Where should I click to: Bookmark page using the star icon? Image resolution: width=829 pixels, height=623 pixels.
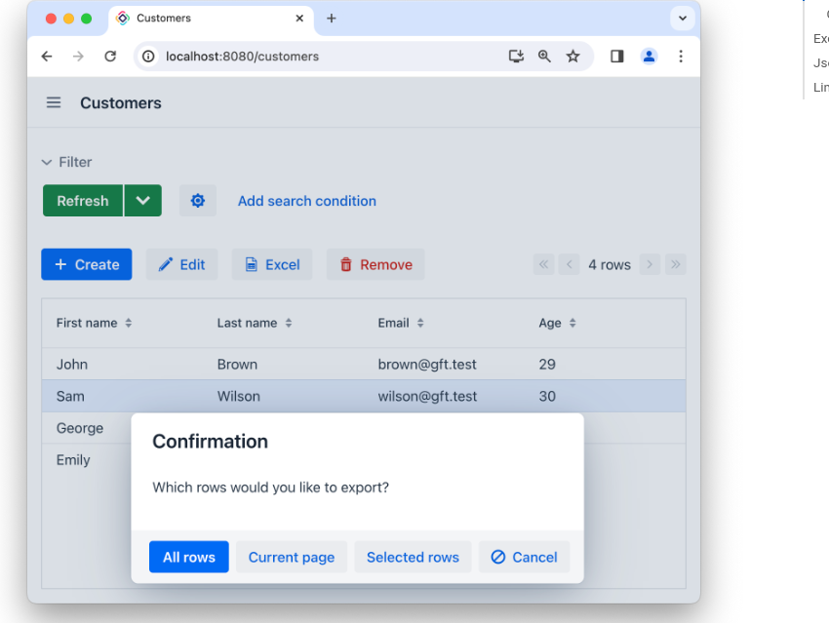pyautogui.click(x=573, y=57)
